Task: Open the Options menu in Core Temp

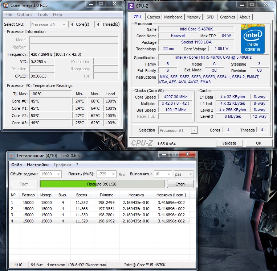Action: point(25,14)
